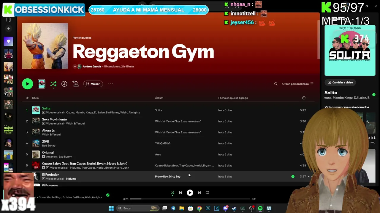Play the Reggaeton Gym playlist with the green button

[27, 84]
